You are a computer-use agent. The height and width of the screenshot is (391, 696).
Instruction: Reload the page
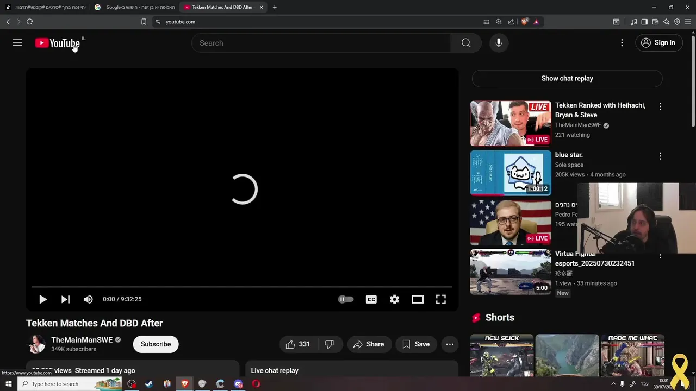pos(29,22)
